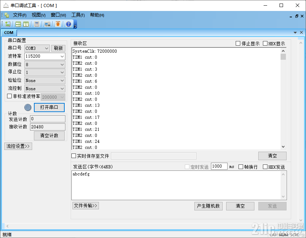Click 打开串口 button
The height and width of the screenshot is (238, 306).
pyautogui.click(x=49, y=108)
